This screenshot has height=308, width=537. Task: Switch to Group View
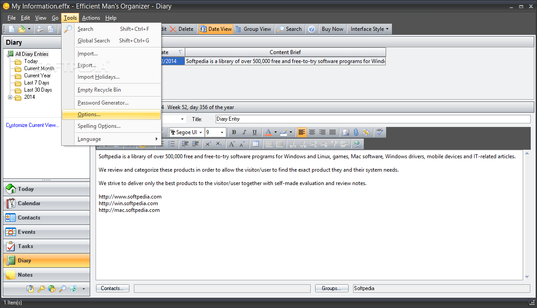coord(253,29)
